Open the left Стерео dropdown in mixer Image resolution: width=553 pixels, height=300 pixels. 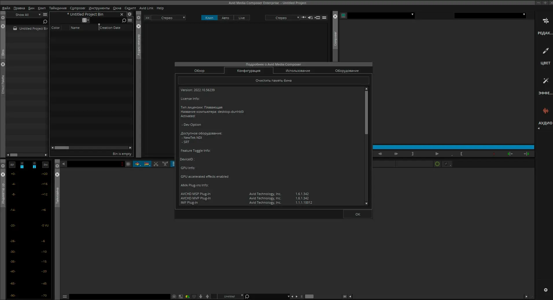click(168, 18)
